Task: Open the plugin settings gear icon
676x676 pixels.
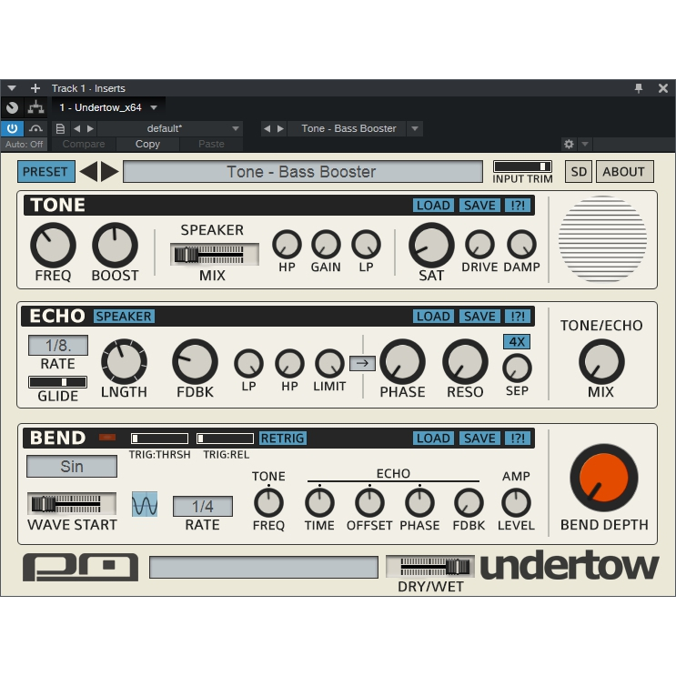Action: [x=569, y=144]
